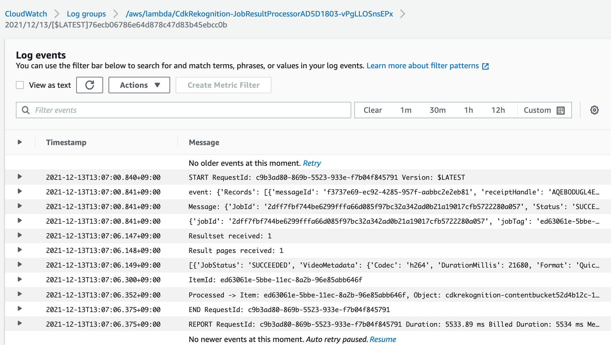
Task: Focus the Filter events search field
Action: pos(184,110)
